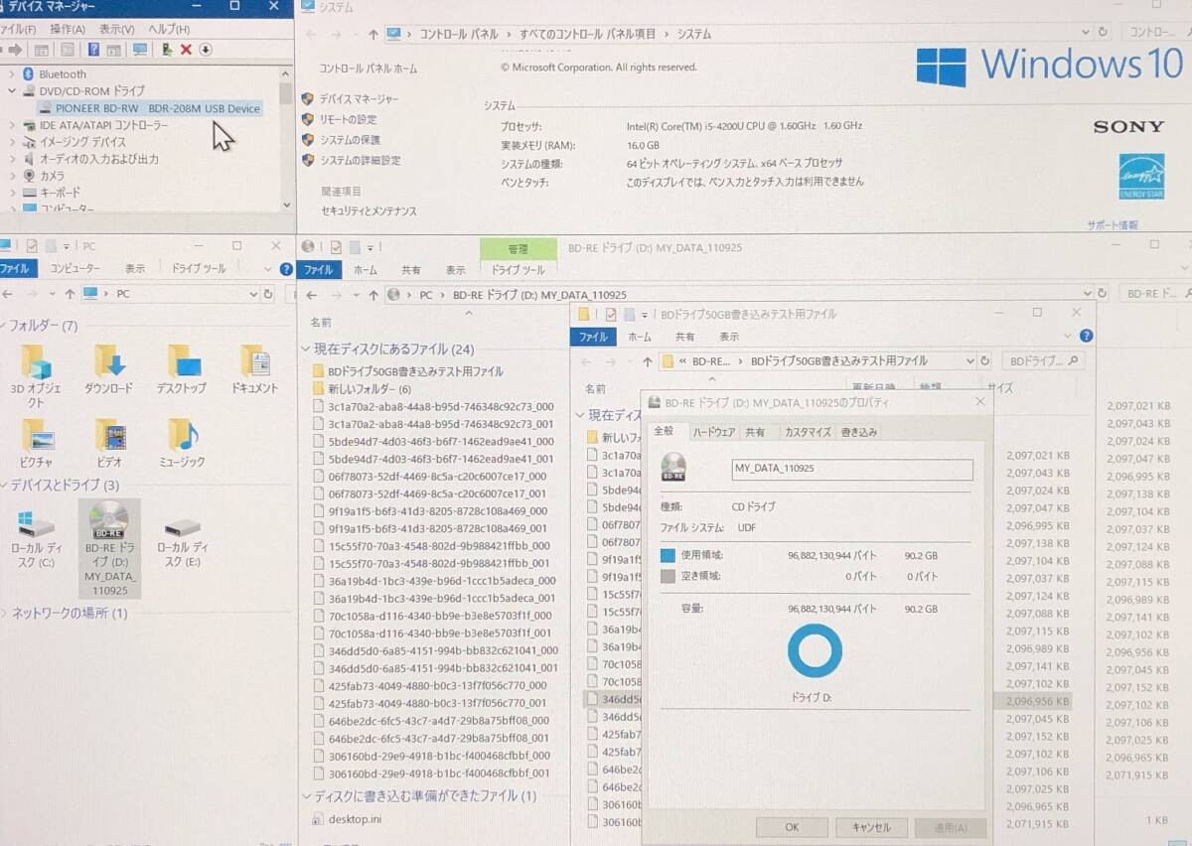Open 操作(A) menu in Device Manager
The image size is (1192, 846).
pos(68,30)
